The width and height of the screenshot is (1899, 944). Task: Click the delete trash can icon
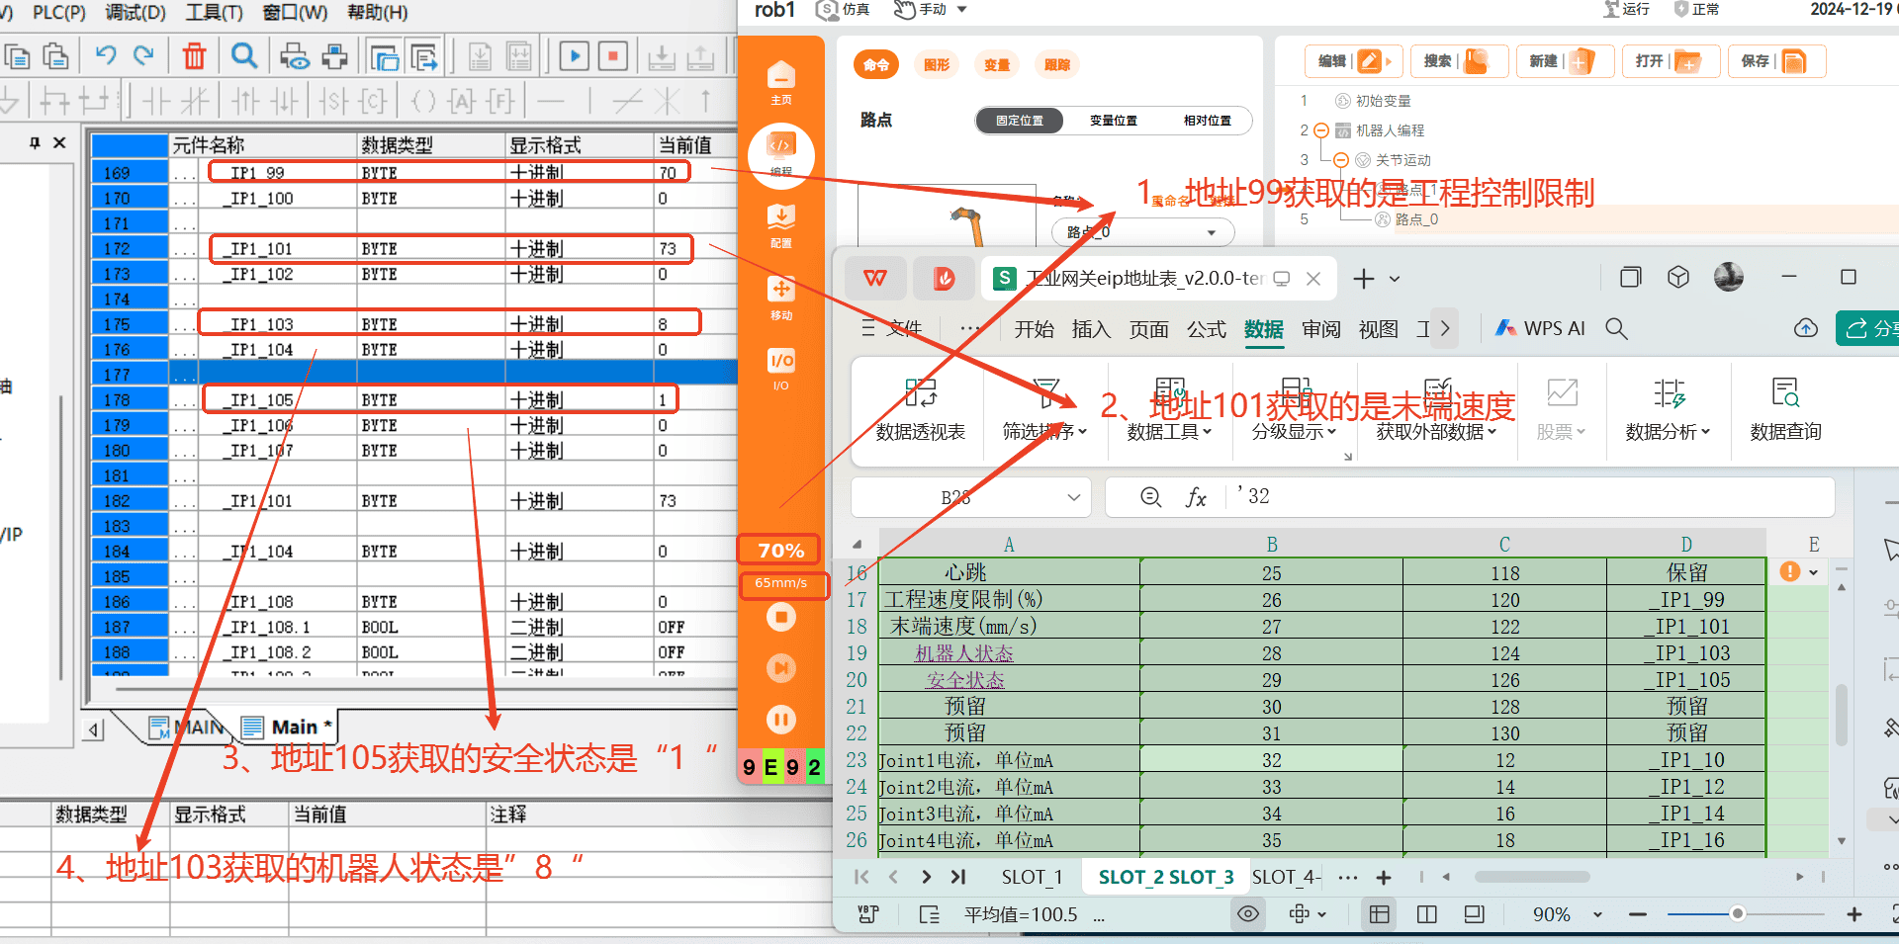194,56
